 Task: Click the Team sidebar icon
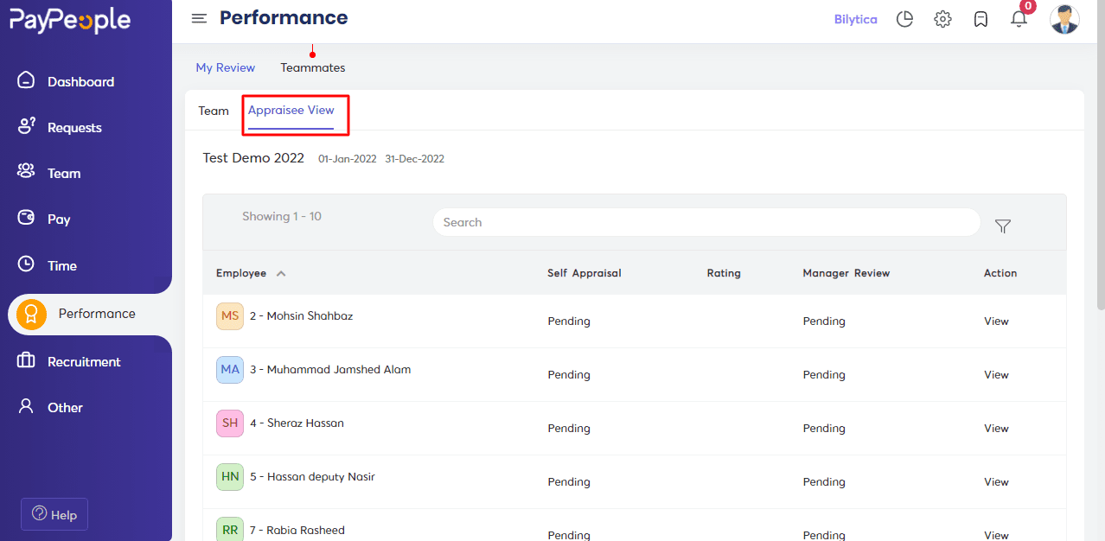point(27,172)
